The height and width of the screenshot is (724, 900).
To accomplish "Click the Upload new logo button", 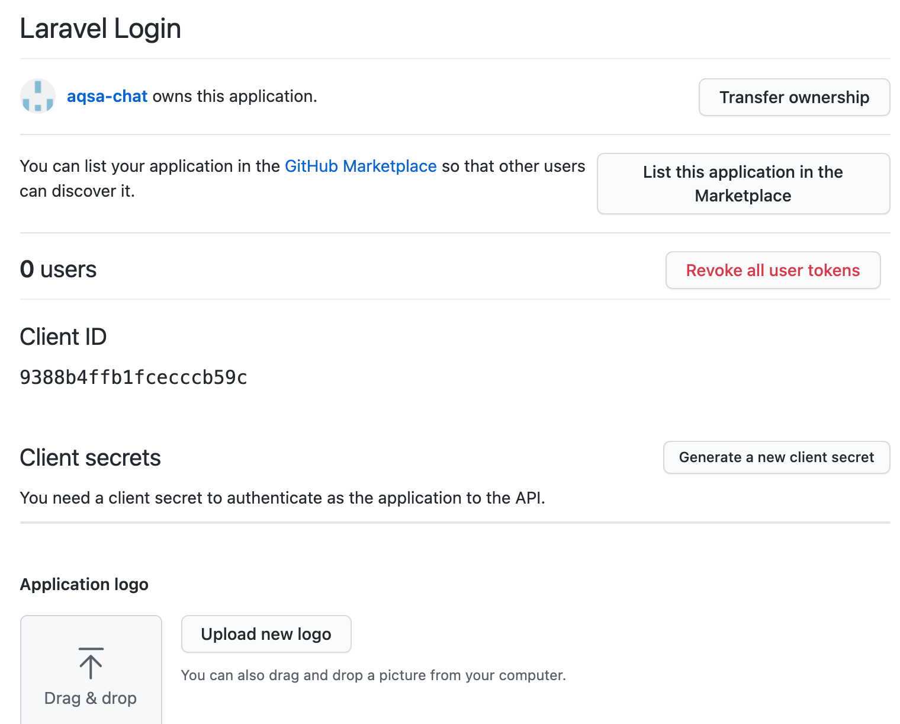I will pyautogui.click(x=266, y=634).
